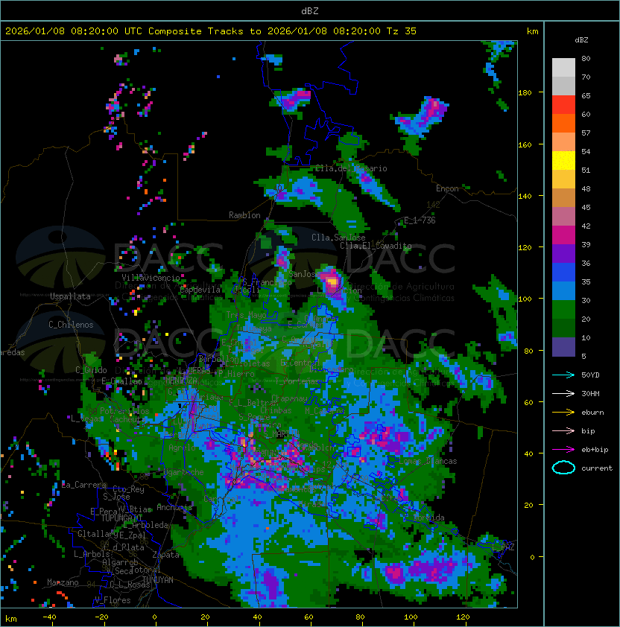Click the 120 tick on bottom axis
620x627 pixels.
coord(463,617)
